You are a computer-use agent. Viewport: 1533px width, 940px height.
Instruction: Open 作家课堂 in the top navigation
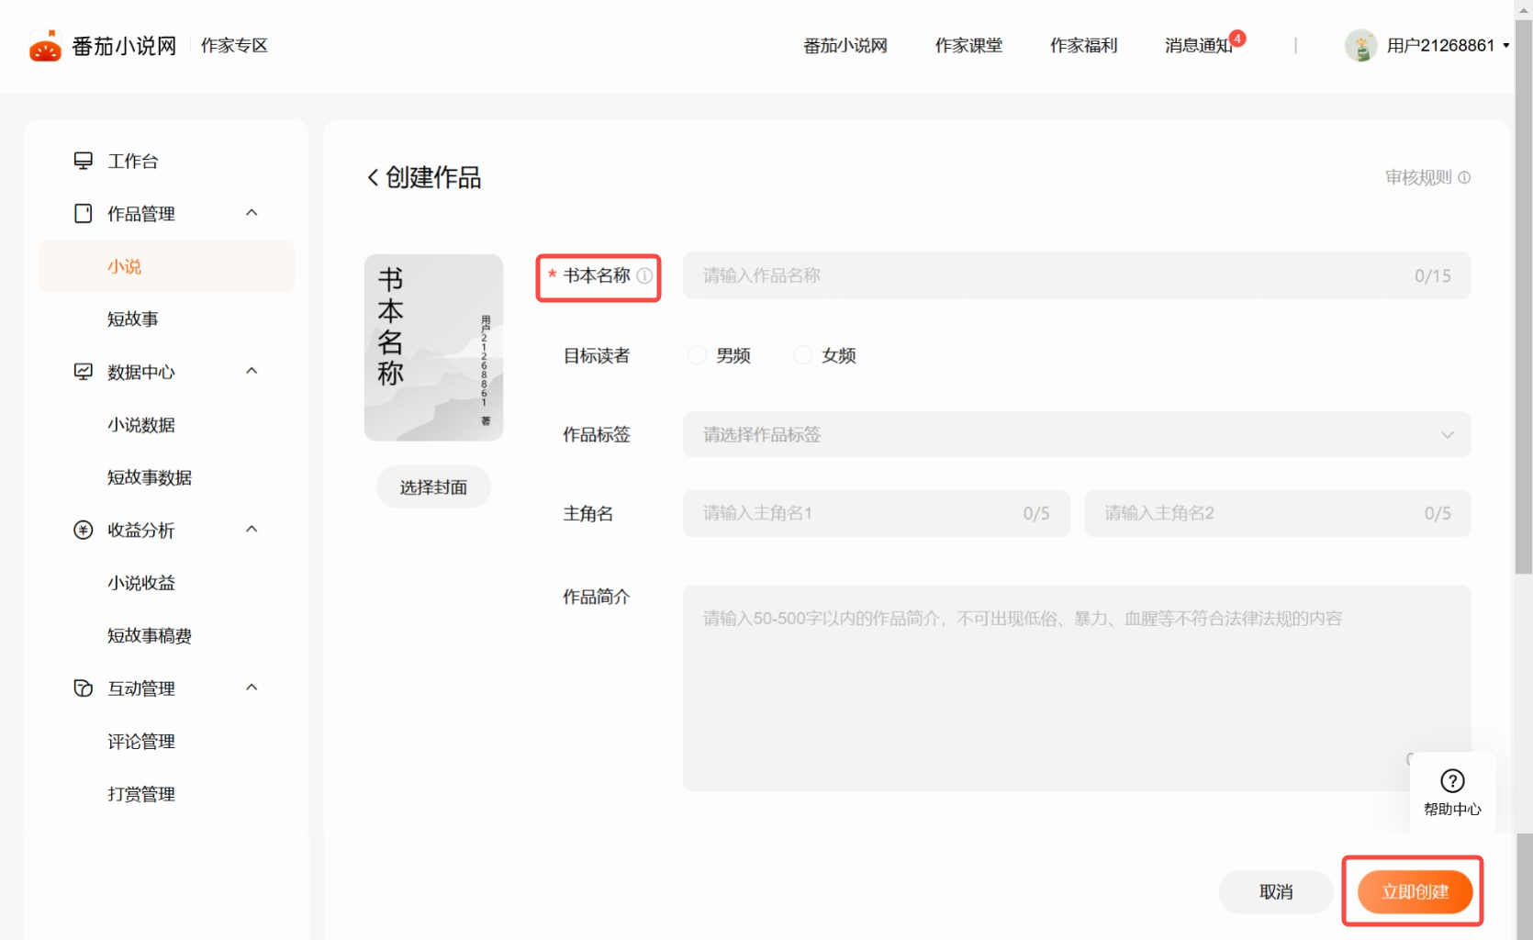coord(968,46)
